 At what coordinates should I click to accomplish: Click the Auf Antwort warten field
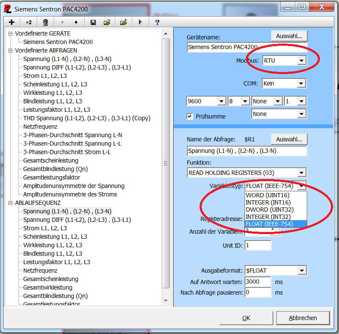[258, 282]
